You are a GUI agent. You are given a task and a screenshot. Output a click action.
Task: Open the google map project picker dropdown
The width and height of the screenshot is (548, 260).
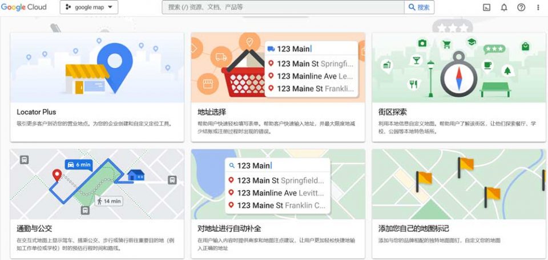click(x=89, y=7)
